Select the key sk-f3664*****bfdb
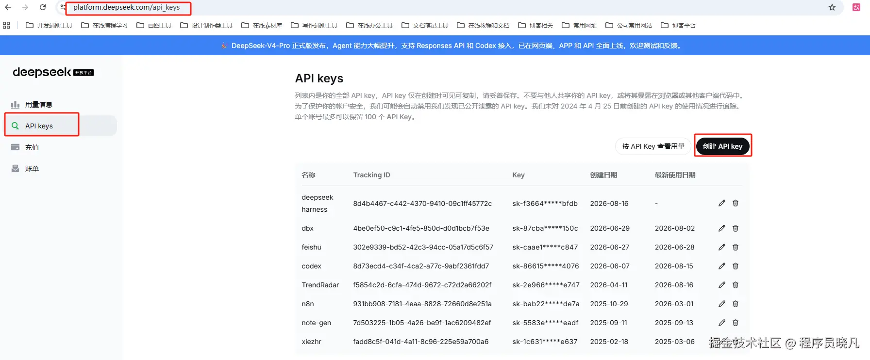Viewport: 870px width, 360px height. pyautogui.click(x=545, y=203)
